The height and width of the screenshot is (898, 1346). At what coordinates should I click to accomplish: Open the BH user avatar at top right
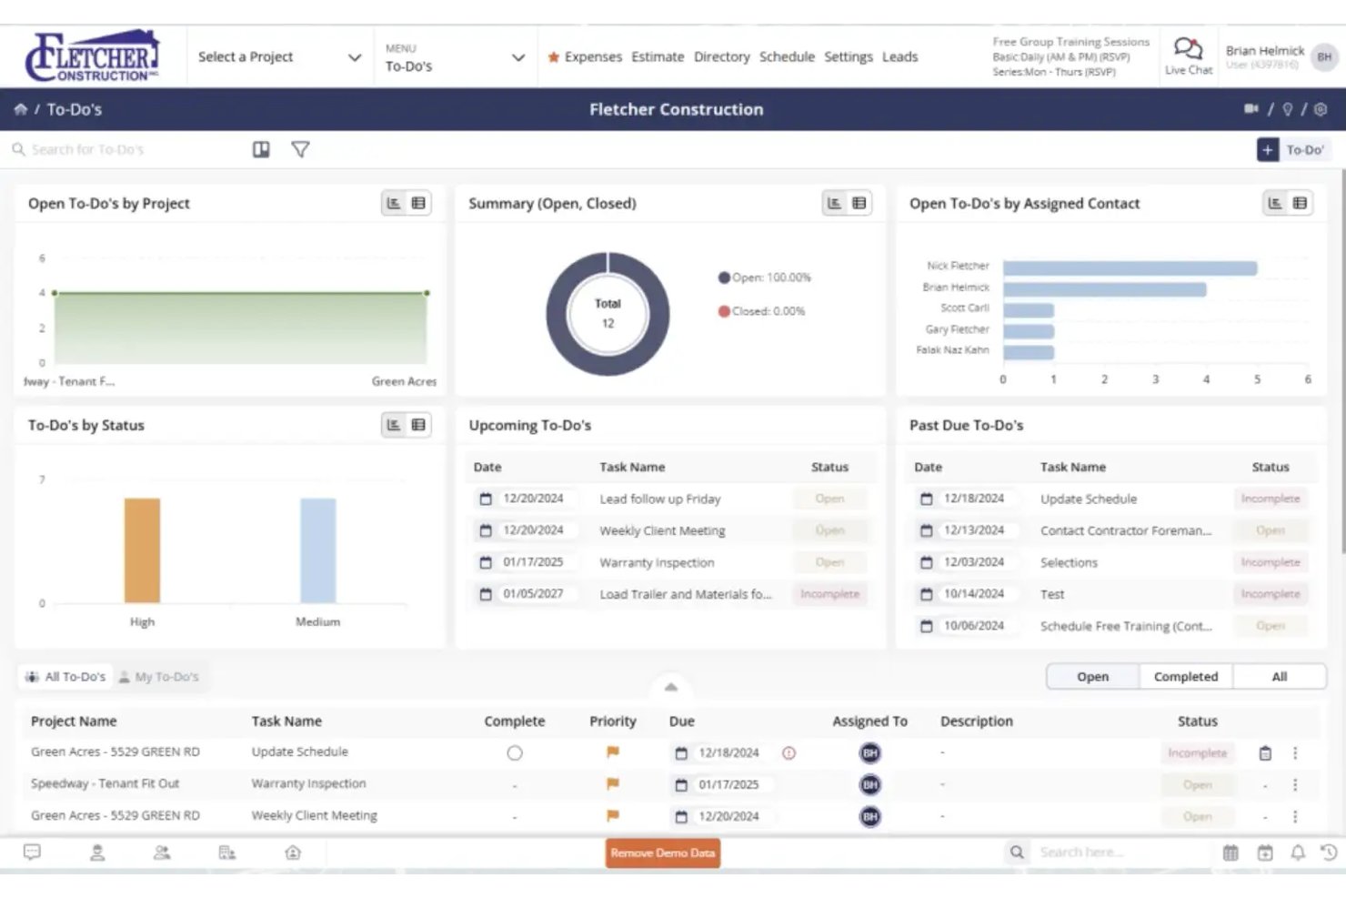(1324, 56)
